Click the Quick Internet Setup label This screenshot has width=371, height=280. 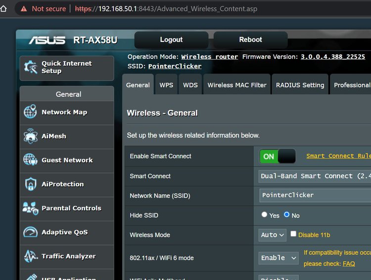tap(66, 67)
